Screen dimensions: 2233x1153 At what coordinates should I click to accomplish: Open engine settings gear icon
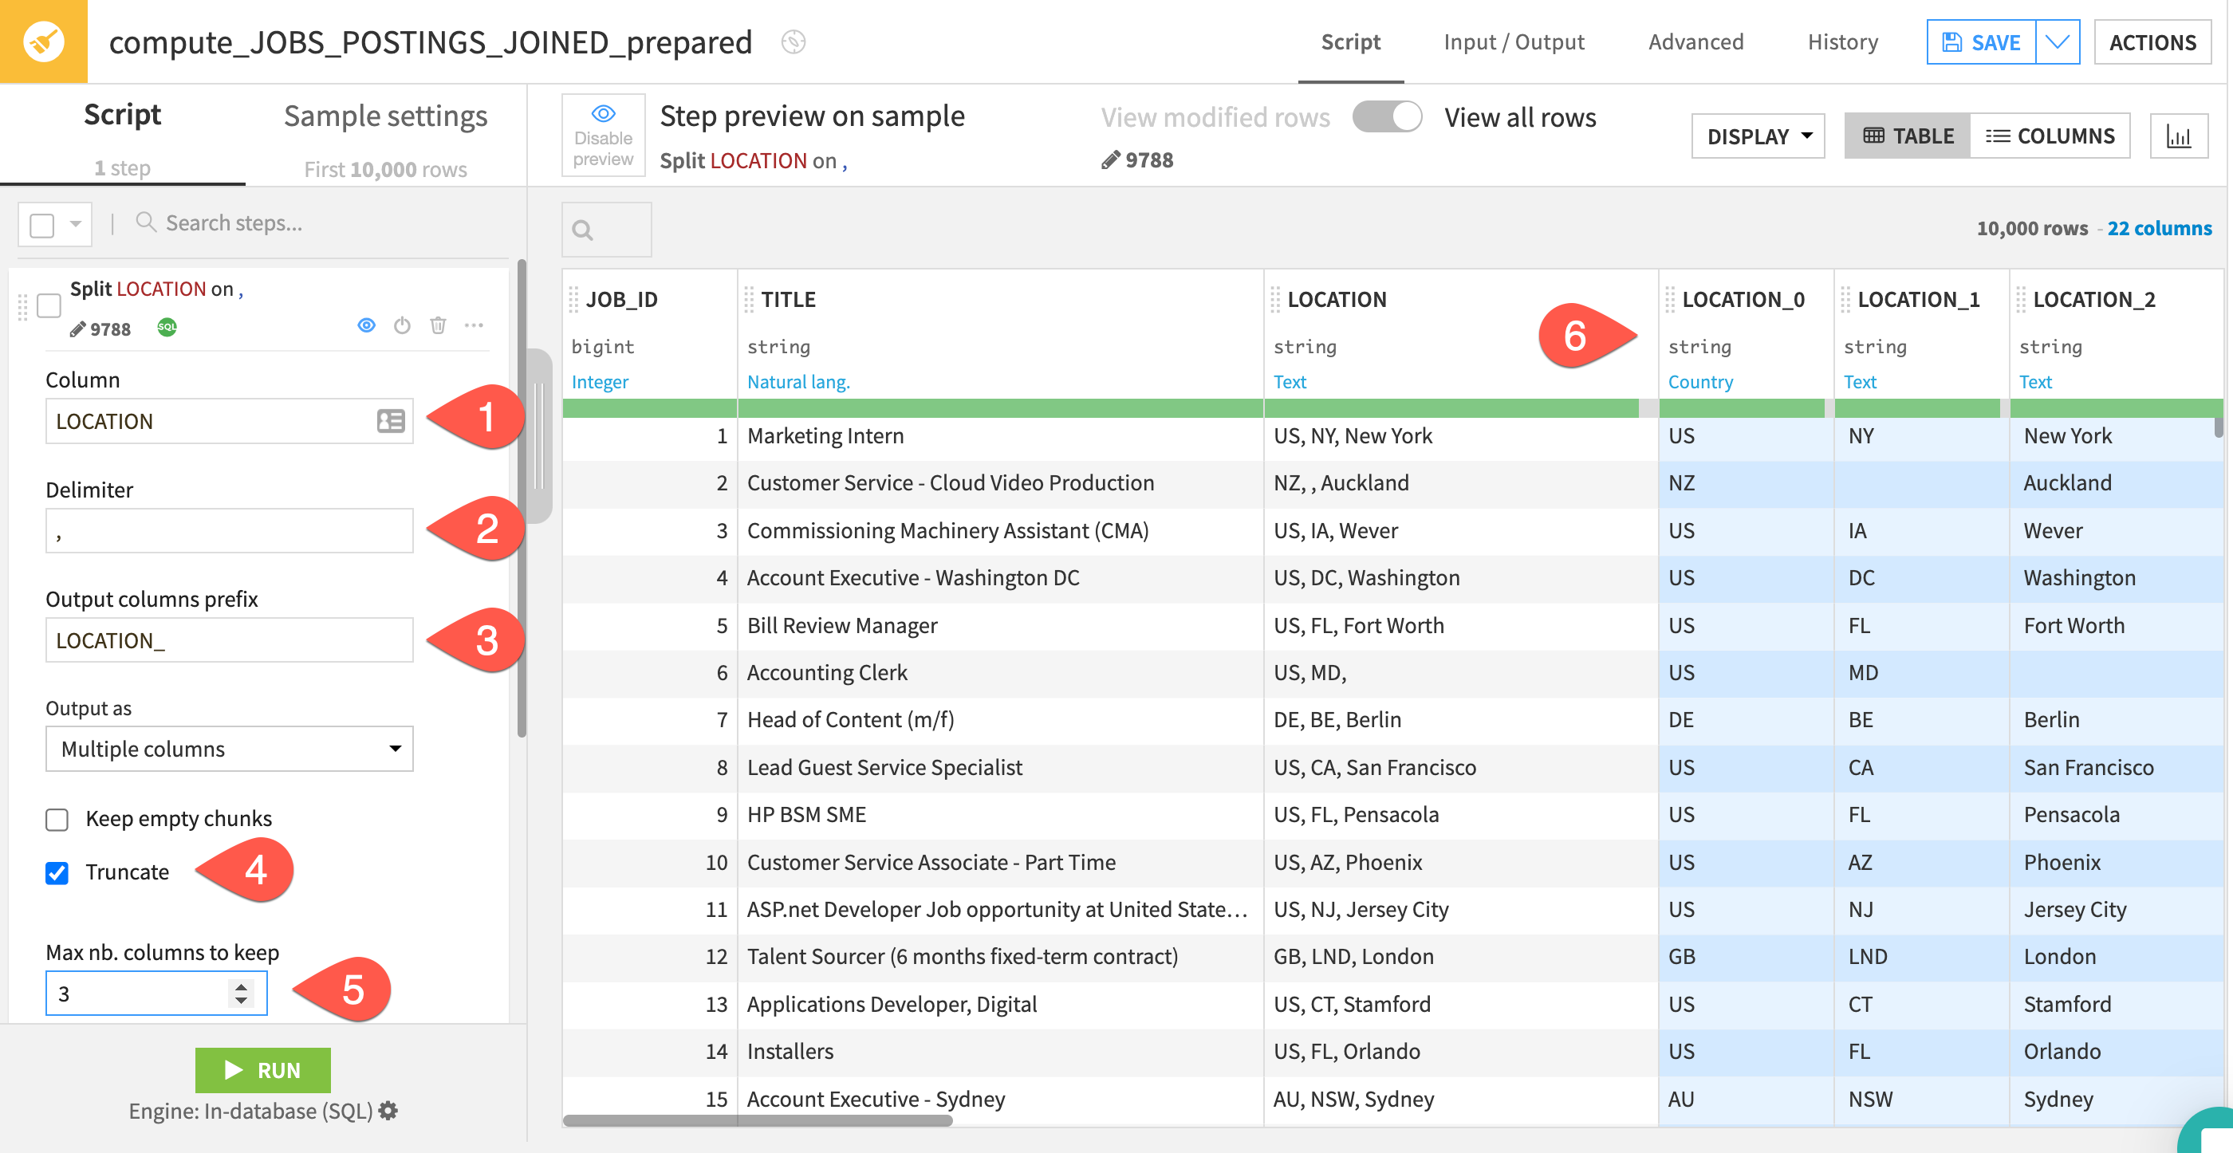tap(388, 1111)
